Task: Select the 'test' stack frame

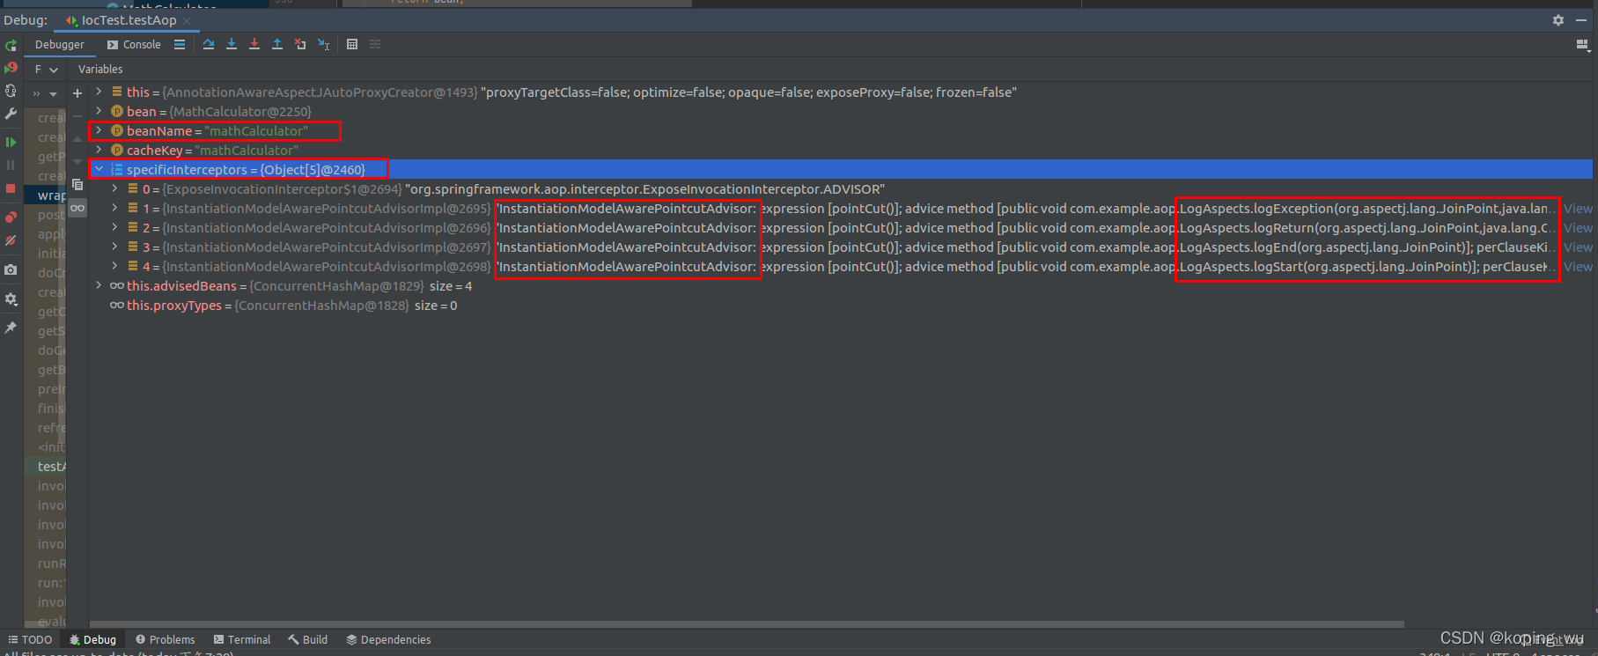Action: (46, 467)
